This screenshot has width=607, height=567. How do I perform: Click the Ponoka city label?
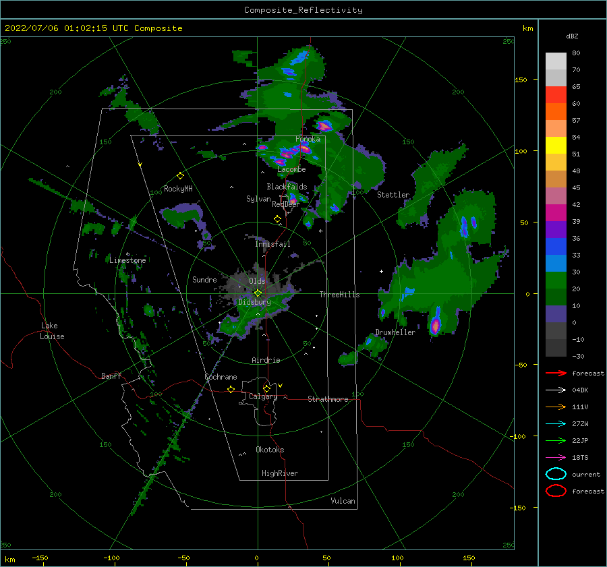click(x=308, y=139)
